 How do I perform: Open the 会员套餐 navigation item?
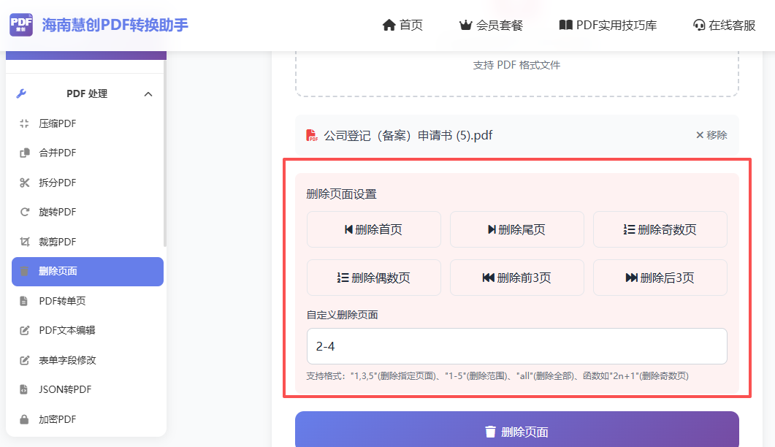point(490,26)
